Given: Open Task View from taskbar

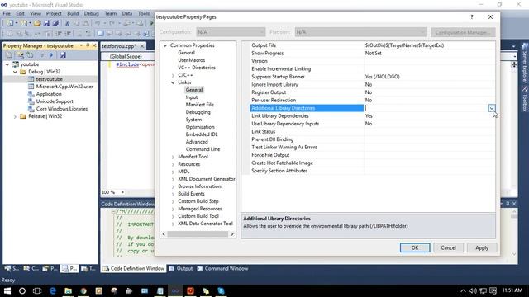Looking at the screenshot, I should click(x=37, y=290).
